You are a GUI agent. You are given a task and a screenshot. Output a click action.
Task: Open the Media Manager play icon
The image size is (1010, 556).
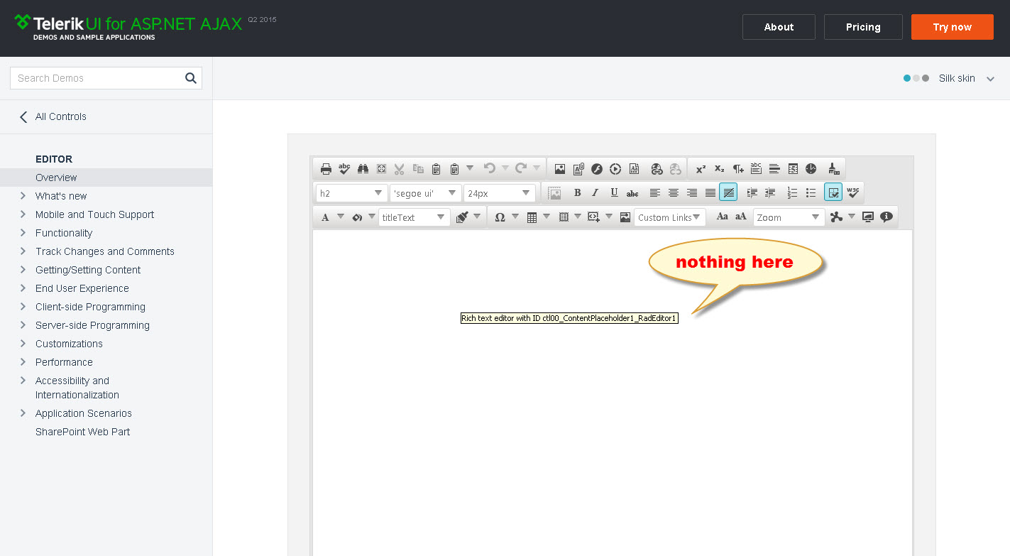615,169
